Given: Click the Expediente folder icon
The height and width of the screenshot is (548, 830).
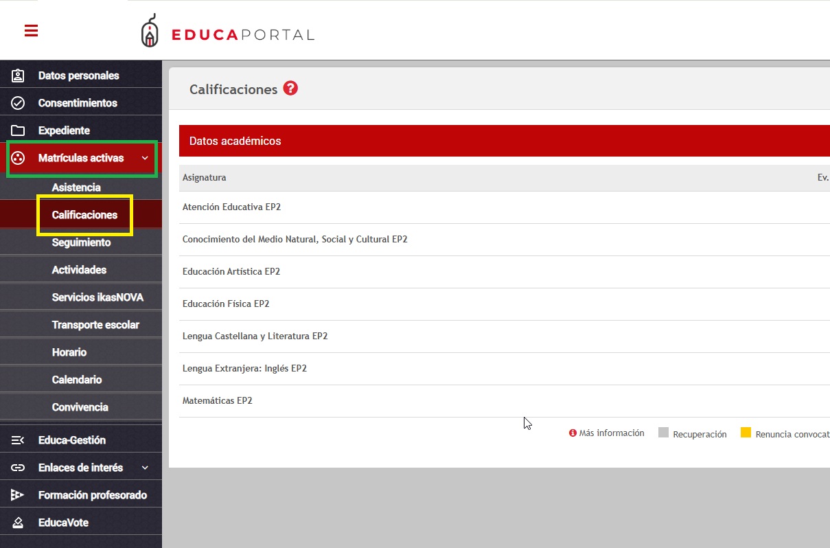Looking at the screenshot, I should (18, 130).
